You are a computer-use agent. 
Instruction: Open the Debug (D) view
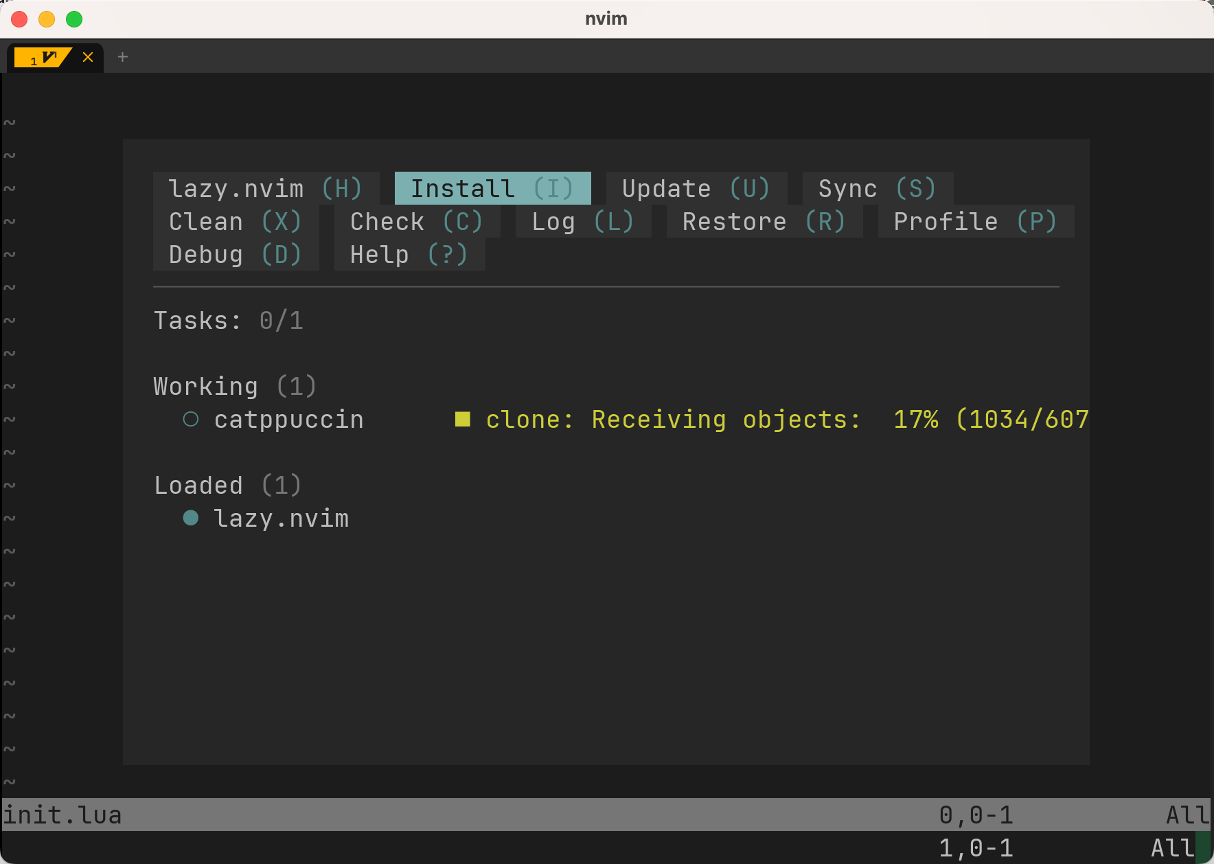point(235,254)
